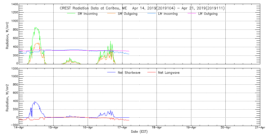
Task: Select the "SW Outgoing" legend label
Action: click(x=128, y=14)
